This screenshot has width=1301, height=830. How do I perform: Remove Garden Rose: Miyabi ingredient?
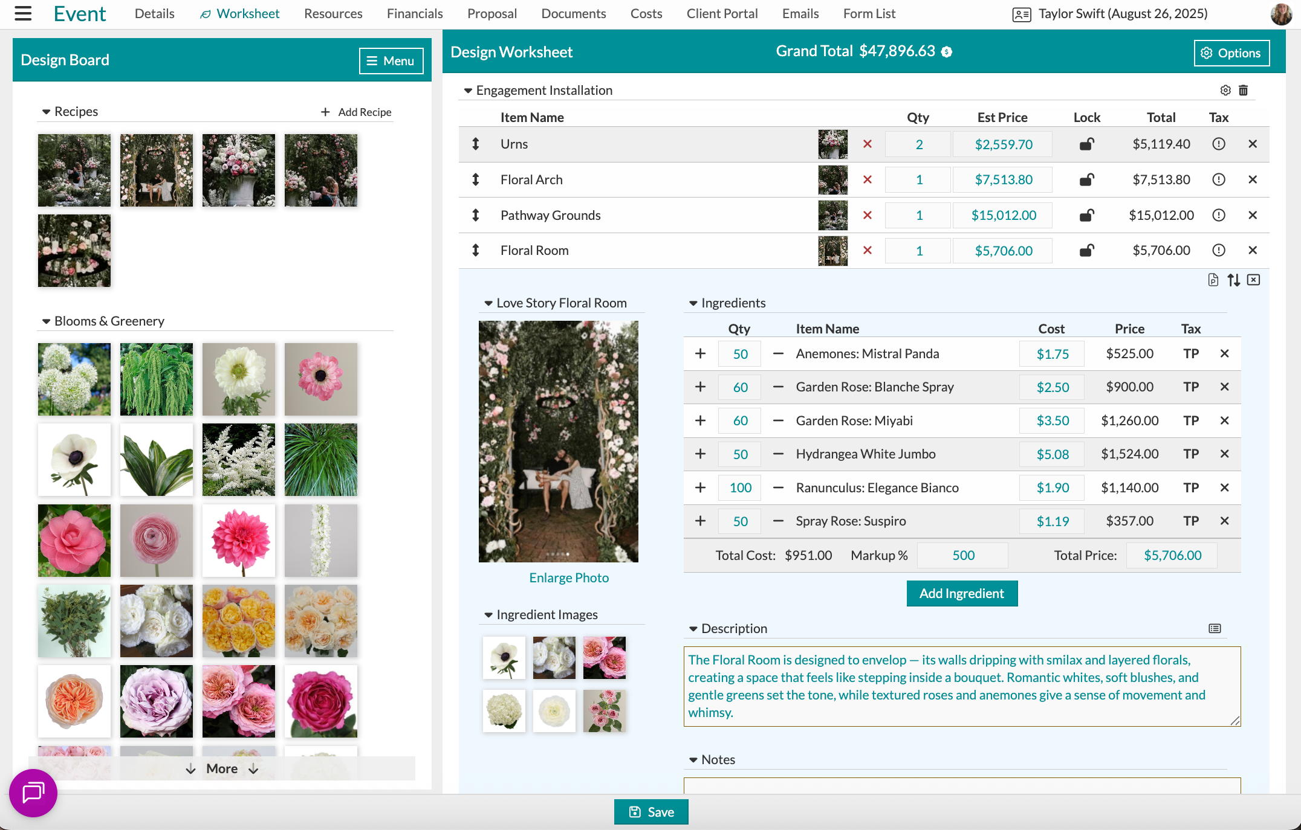[x=1224, y=420]
